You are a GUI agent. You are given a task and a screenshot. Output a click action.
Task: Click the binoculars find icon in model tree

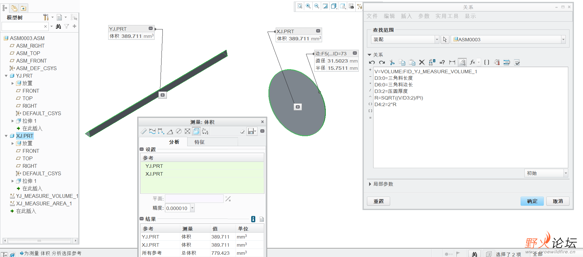point(58,26)
